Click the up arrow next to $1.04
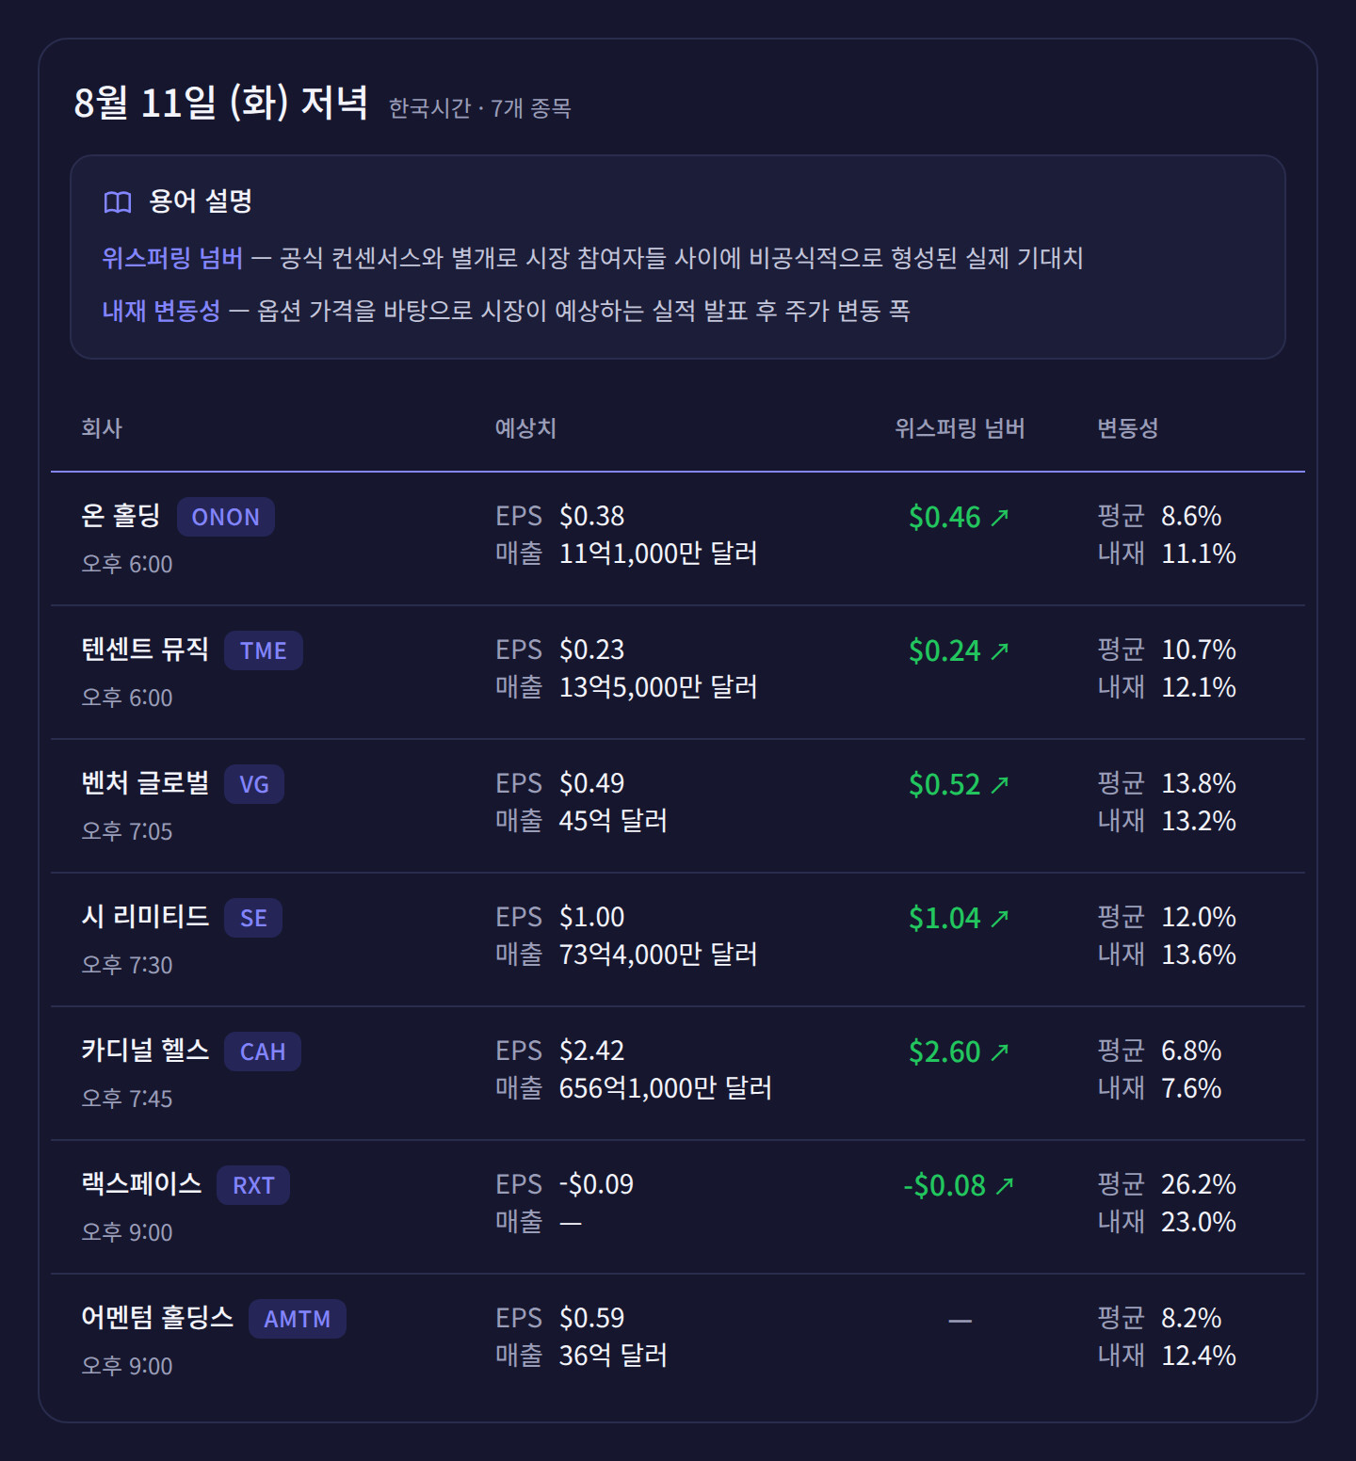Image resolution: width=1356 pixels, height=1461 pixels. [x=1000, y=918]
